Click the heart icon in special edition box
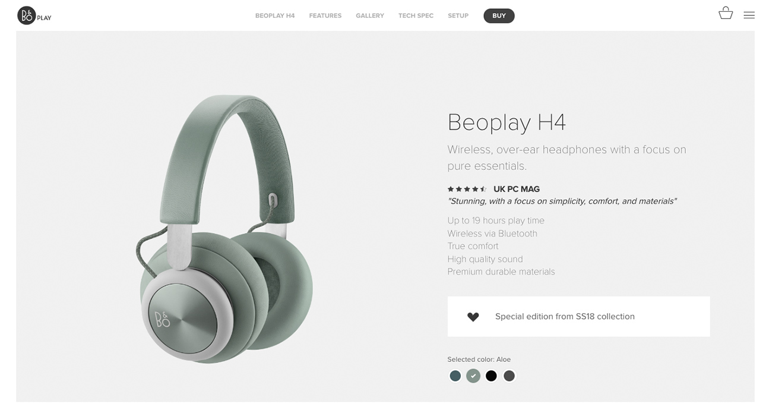The image size is (766, 416). click(473, 317)
